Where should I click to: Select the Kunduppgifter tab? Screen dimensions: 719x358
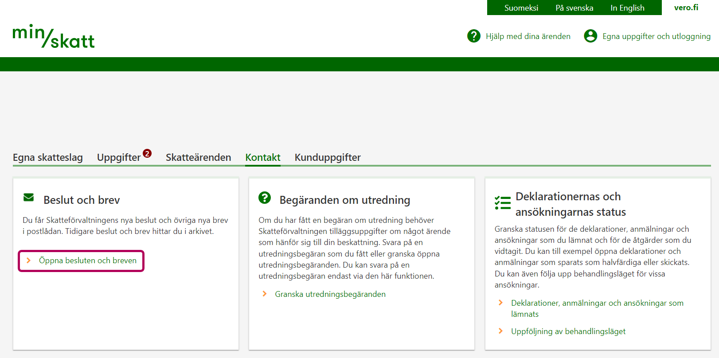(x=328, y=157)
